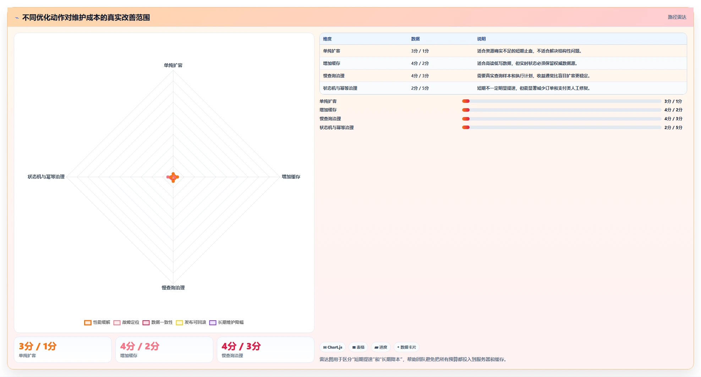This screenshot has width=701, height=377.
Task: Click the 状态机与幂等治理 progress bar
Action: [562, 127]
